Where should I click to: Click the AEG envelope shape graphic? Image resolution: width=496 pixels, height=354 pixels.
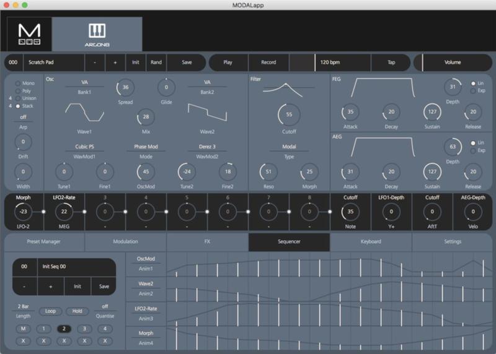coord(383,147)
